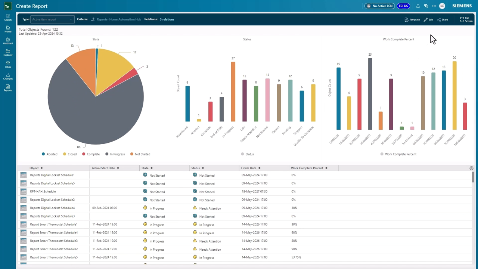The width and height of the screenshot is (478, 269).
Task: Toggle Complete legend in State chart
Action: 91,154
